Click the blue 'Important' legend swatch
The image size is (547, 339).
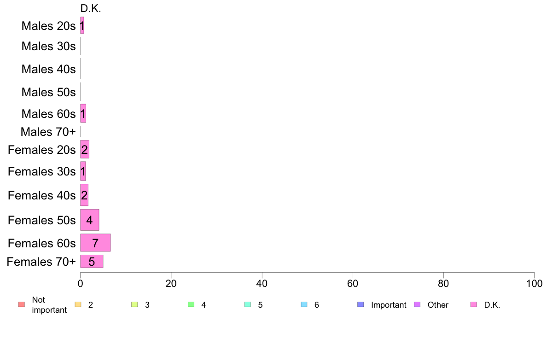click(x=361, y=304)
